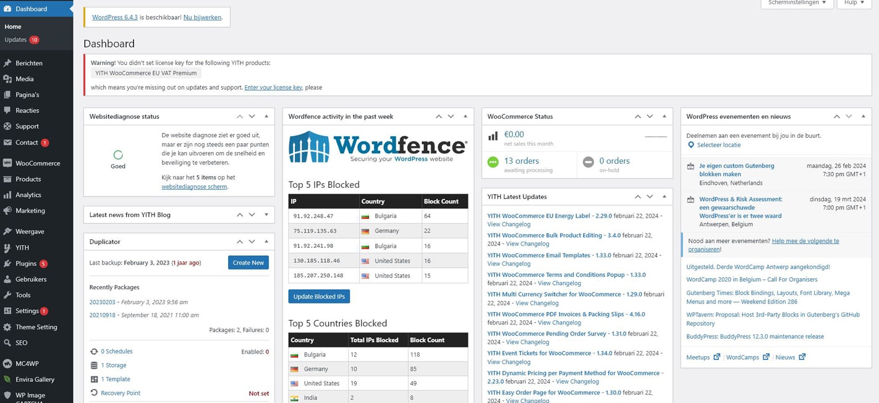The height and width of the screenshot is (403, 879).
Task: Open the Updates submenu item
Action: click(x=36, y=40)
